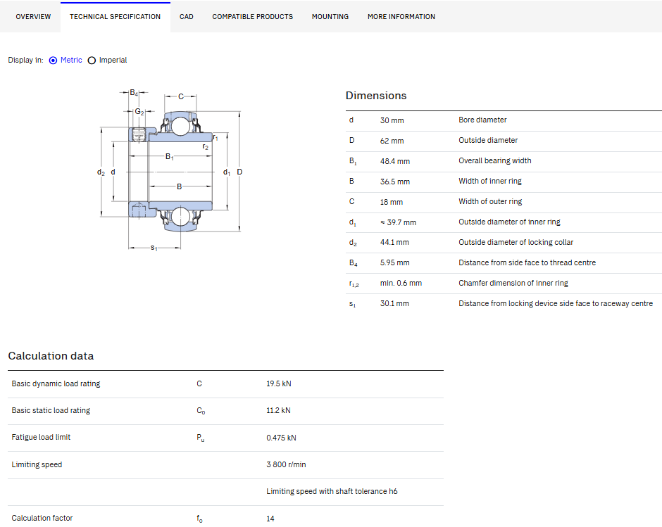The width and height of the screenshot is (662, 527).
Task: Click the Outside diameter description text
Action: pyautogui.click(x=488, y=140)
